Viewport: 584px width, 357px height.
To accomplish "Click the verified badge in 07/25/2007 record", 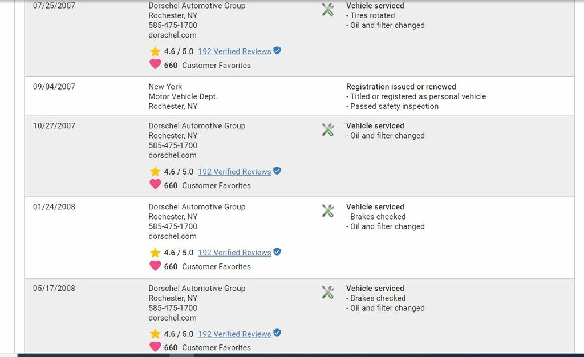I will click(277, 51).
